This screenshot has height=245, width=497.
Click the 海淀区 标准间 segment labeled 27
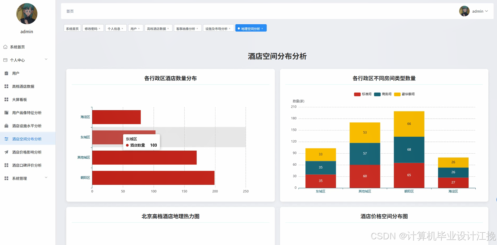(453, 182)
